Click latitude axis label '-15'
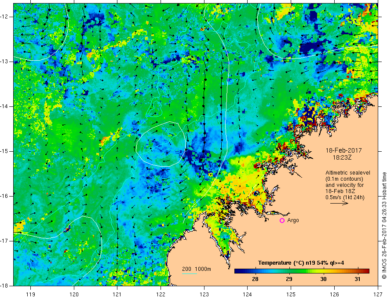This screenshot has height=299, width=387. [x=4, y=151]
